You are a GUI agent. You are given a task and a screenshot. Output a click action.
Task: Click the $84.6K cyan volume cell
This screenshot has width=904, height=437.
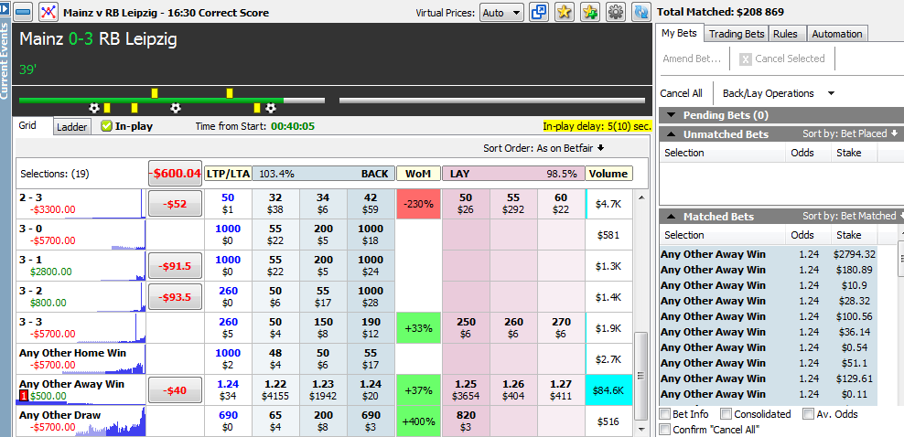pos(608,390)
